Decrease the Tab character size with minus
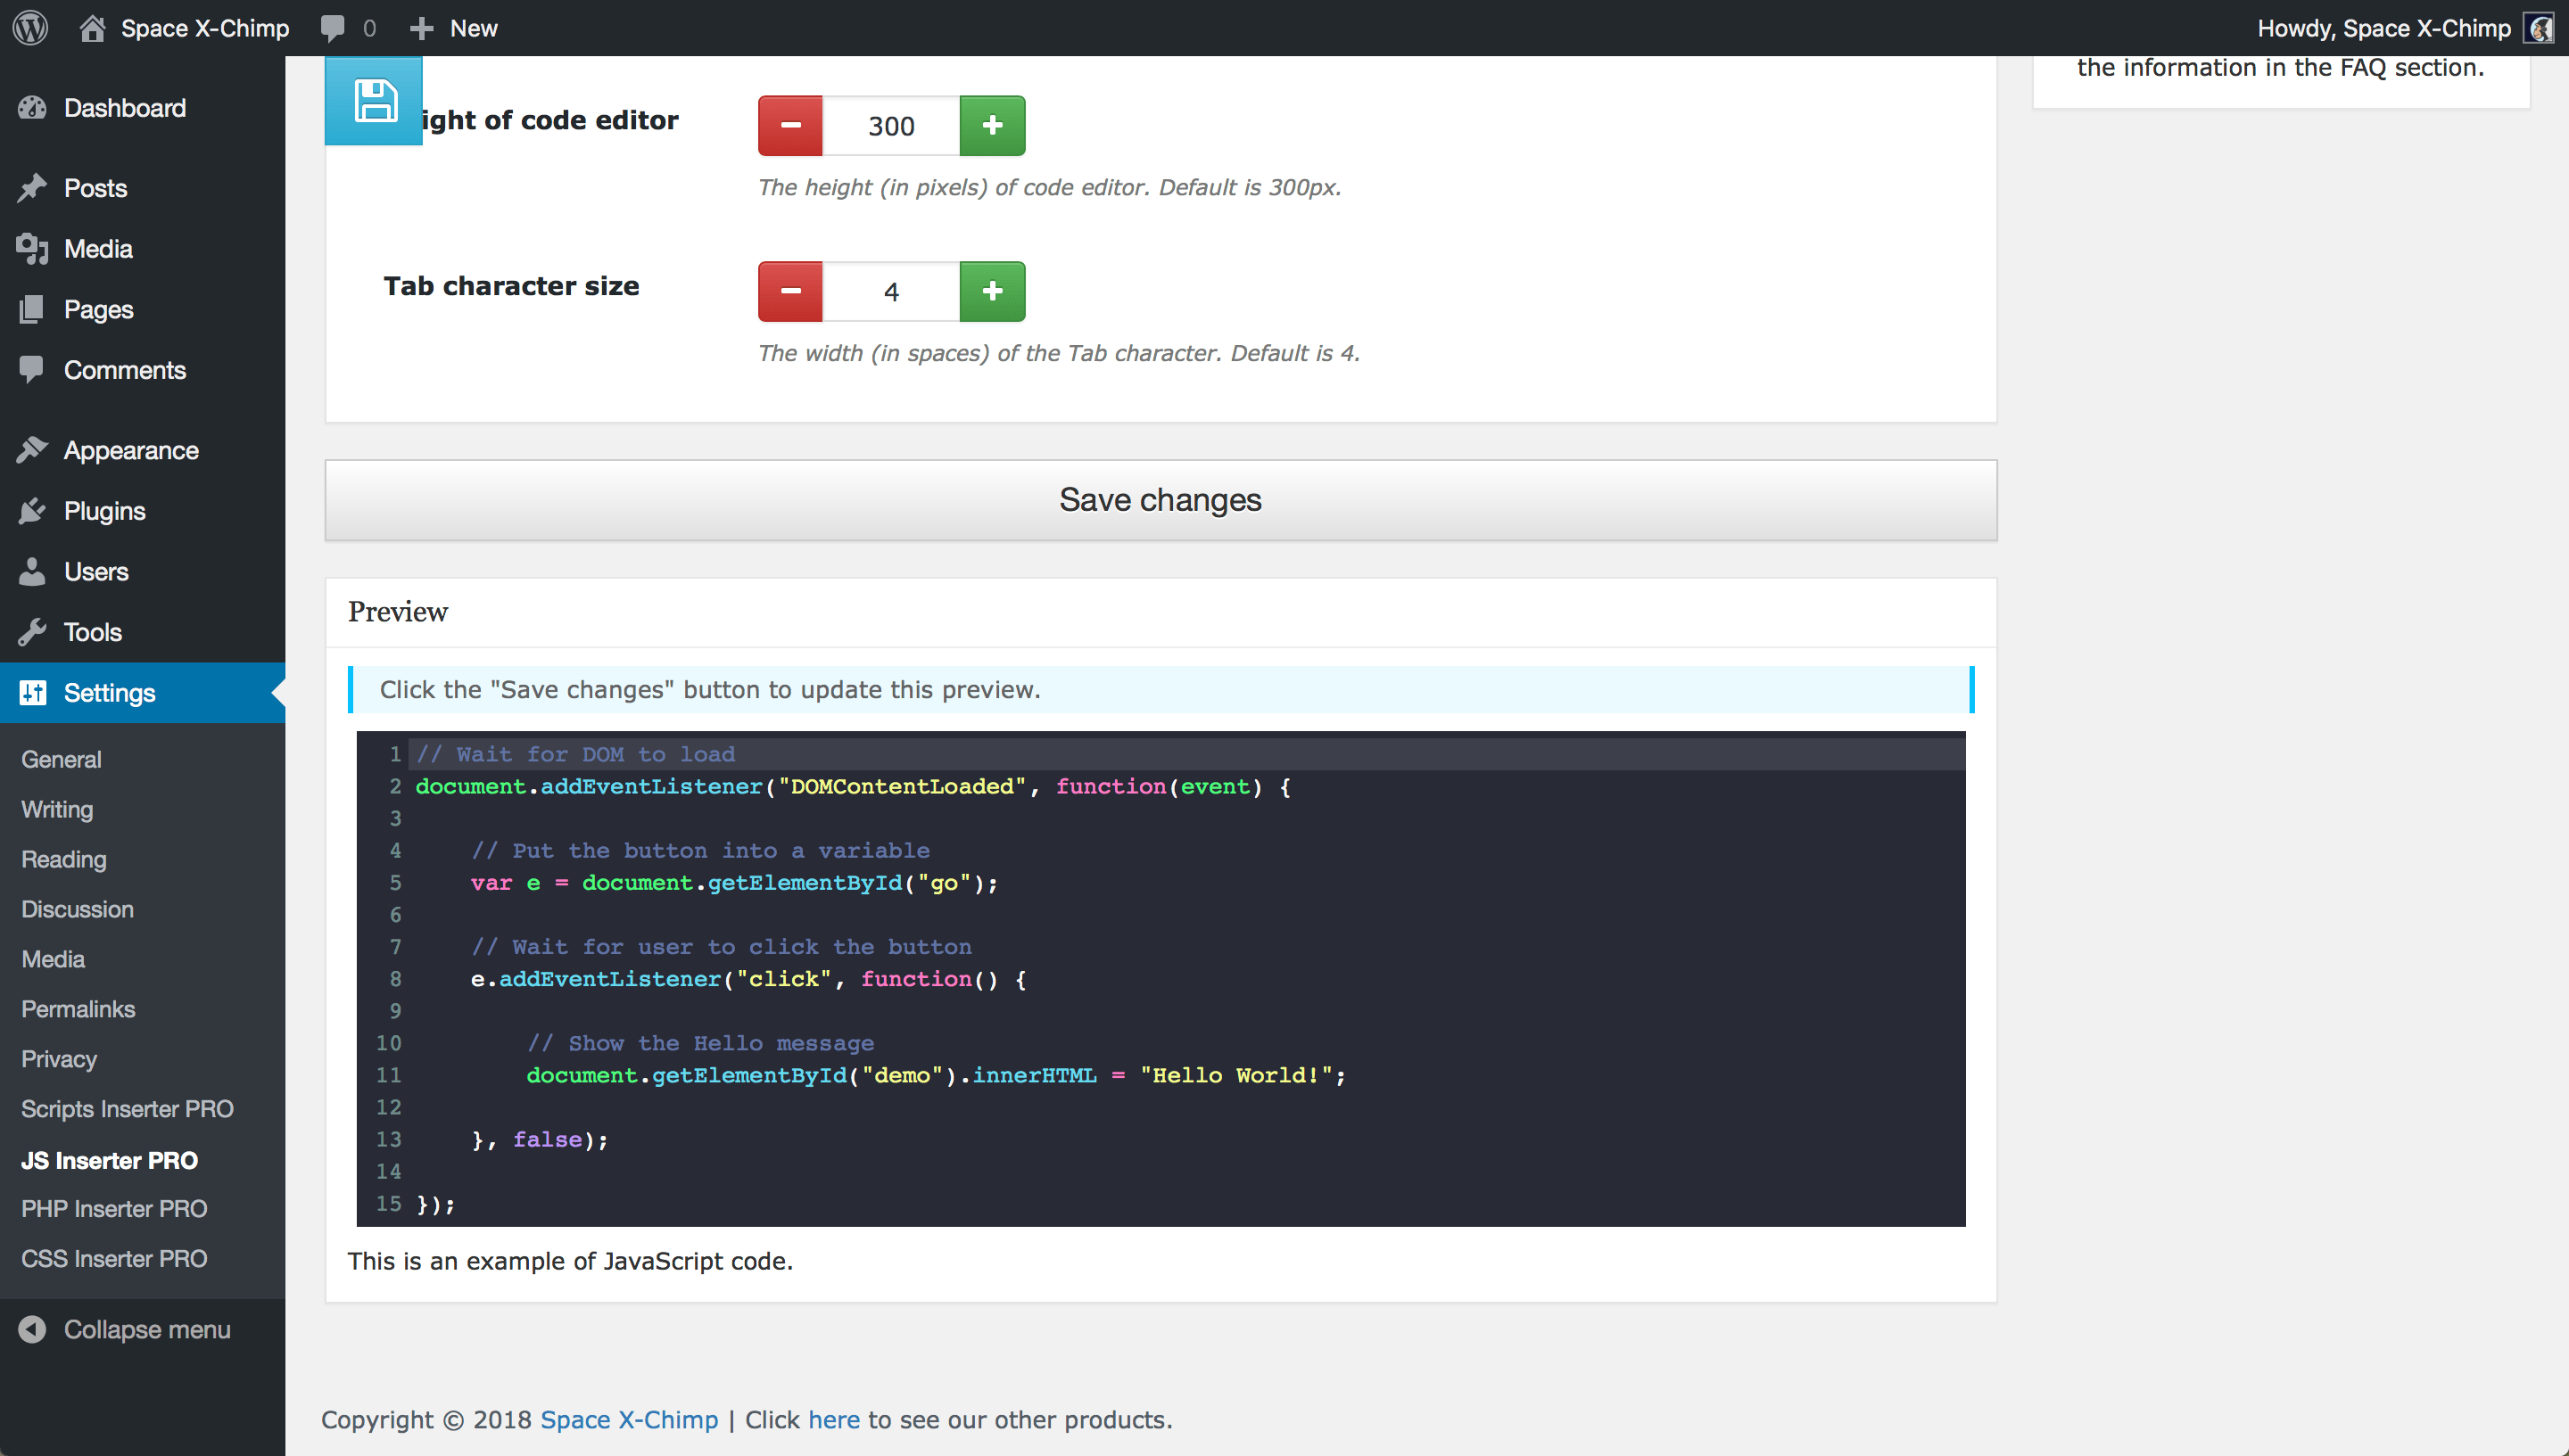 coord(790,291)
